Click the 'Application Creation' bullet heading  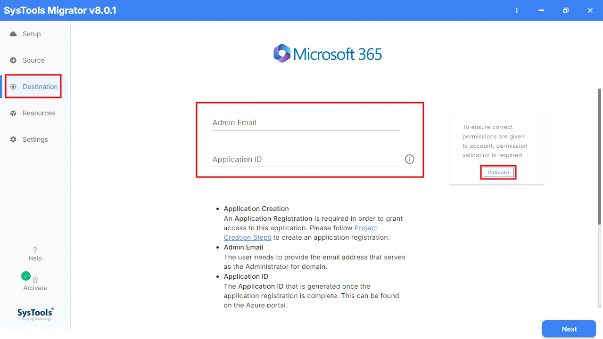point(256,209)
